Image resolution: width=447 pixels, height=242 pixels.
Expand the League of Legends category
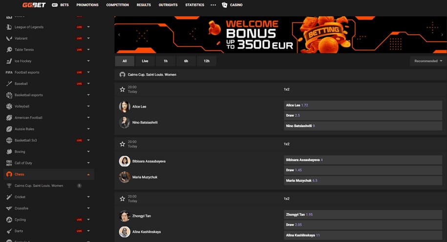[88, 27]
